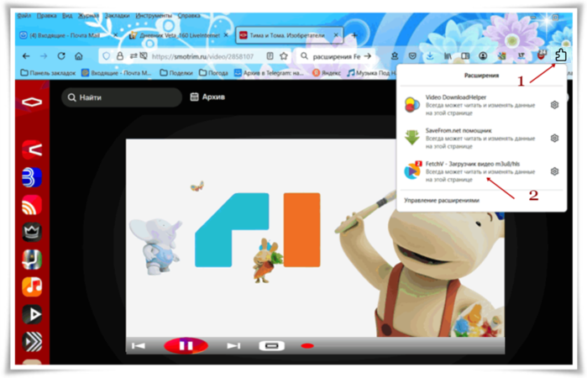Click the address bar with smotrim.ru URL
The height and width of the screenshot is (378, 587).
pos(202,56)
